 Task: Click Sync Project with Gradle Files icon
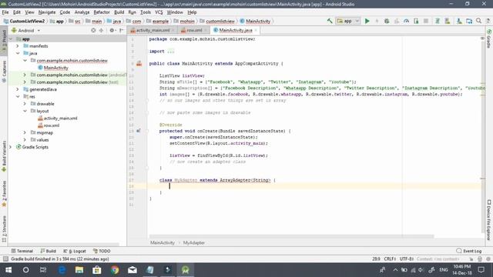point(437,21)
